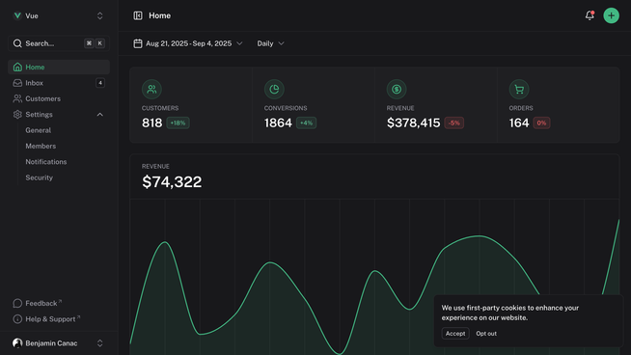Click the 1864 conversions value
This screenshot has height=355, width=631.
[x=278, y=123]
